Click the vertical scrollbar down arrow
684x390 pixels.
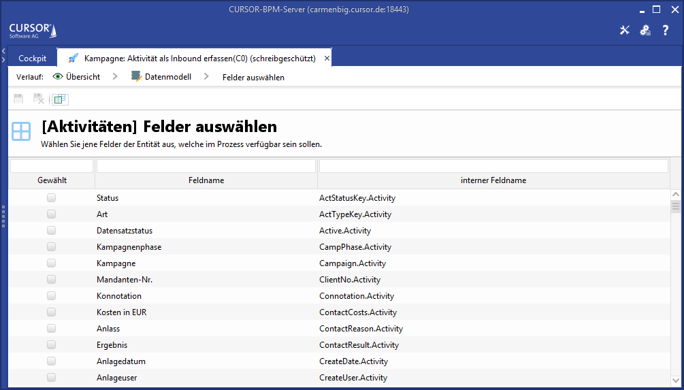(676, 380)
